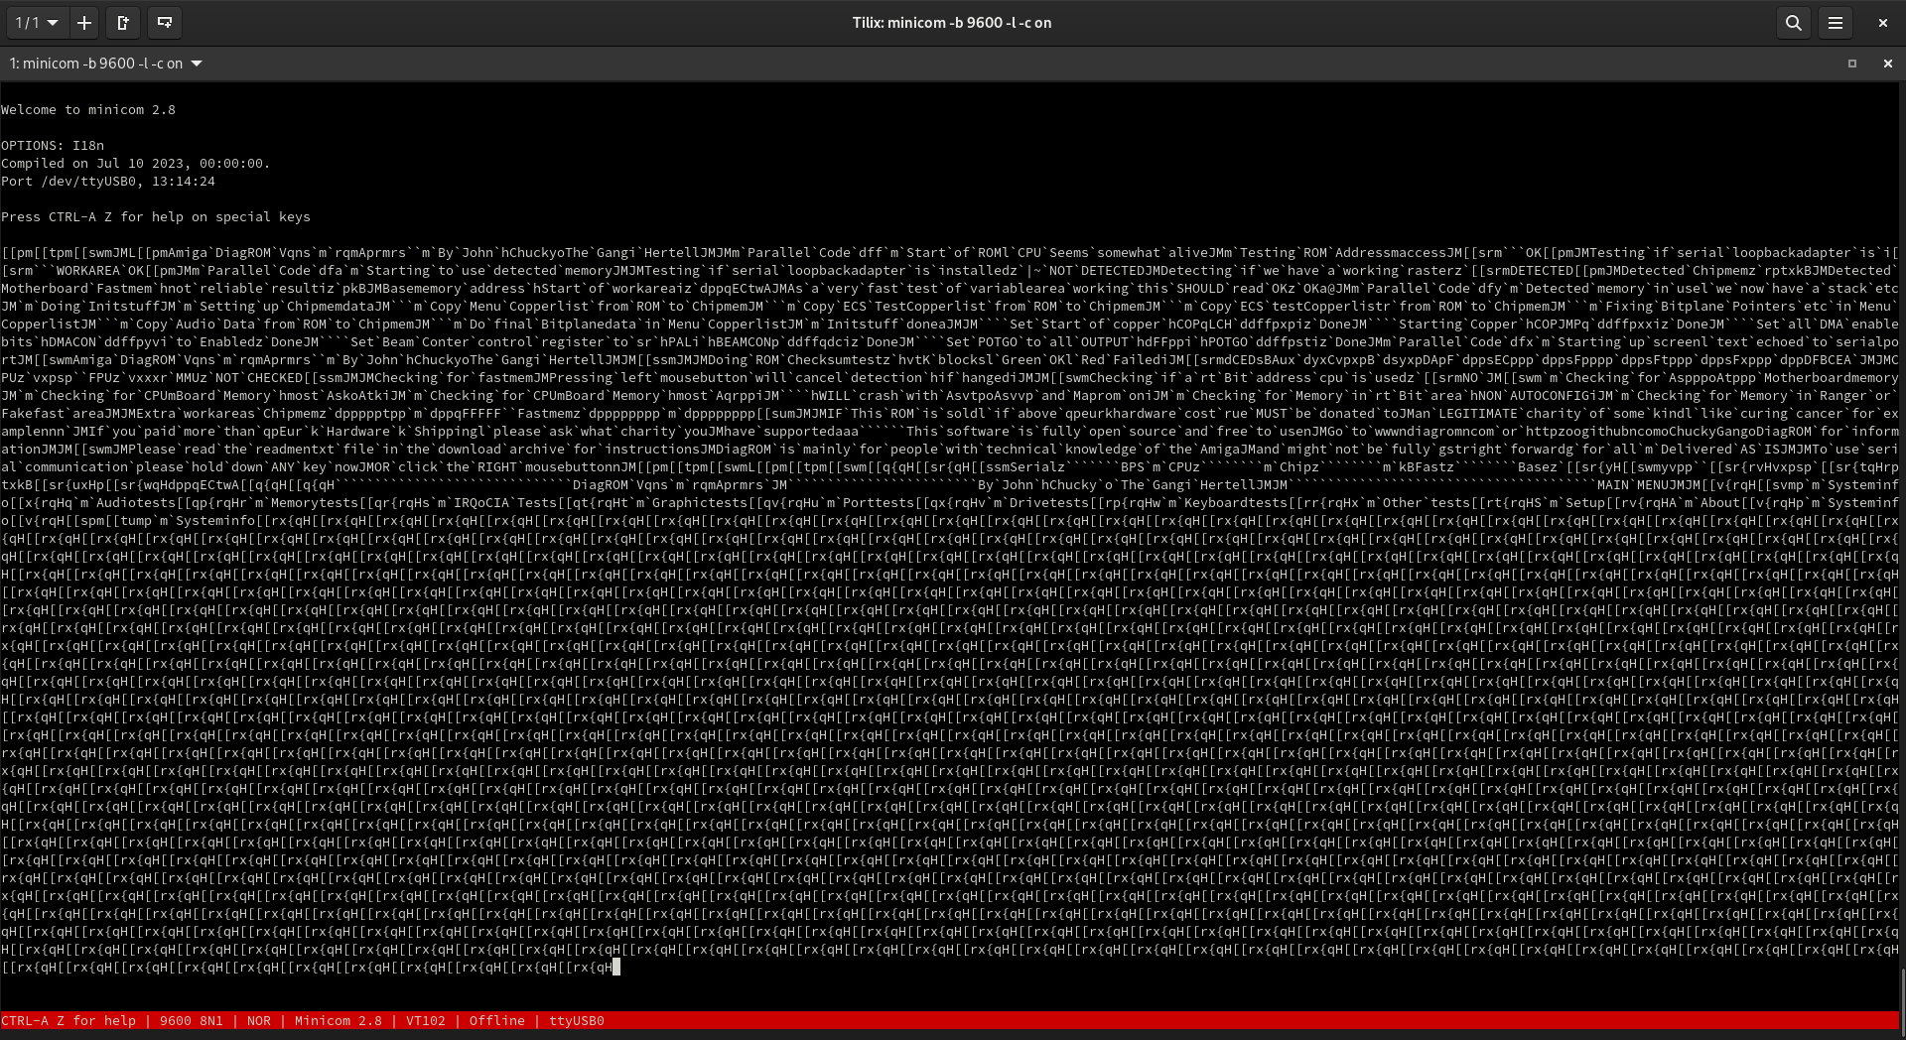Click 'NOR' status bar entry
The width and height of the screenshot is (1906, 1040).
click(x=259, y=1020)
